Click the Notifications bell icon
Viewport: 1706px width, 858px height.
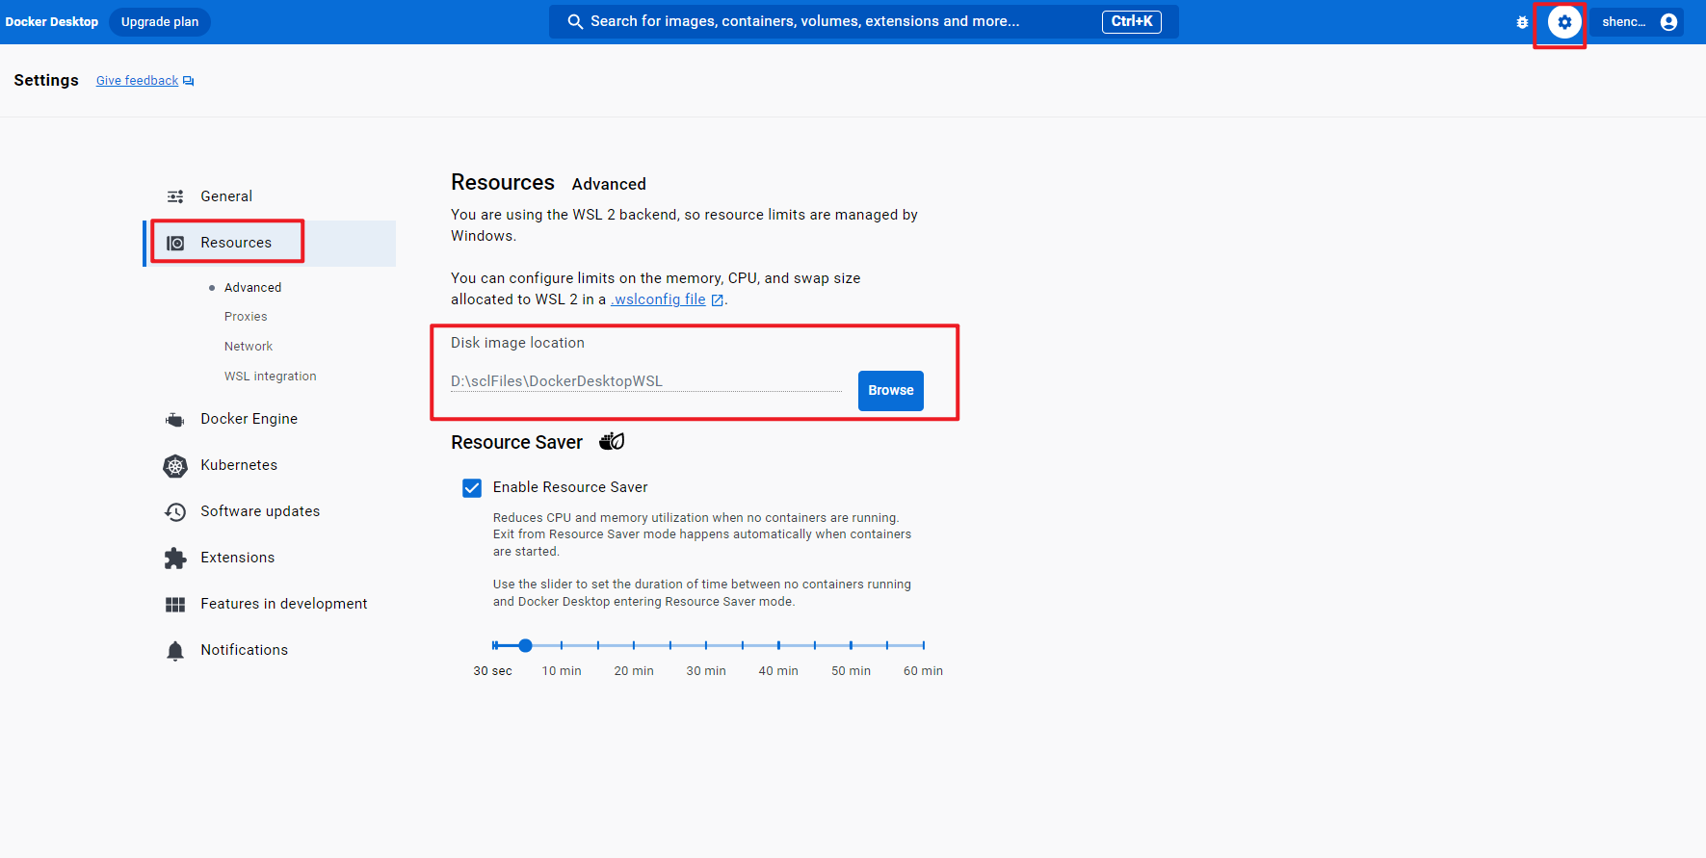click(x=175, y=651)
